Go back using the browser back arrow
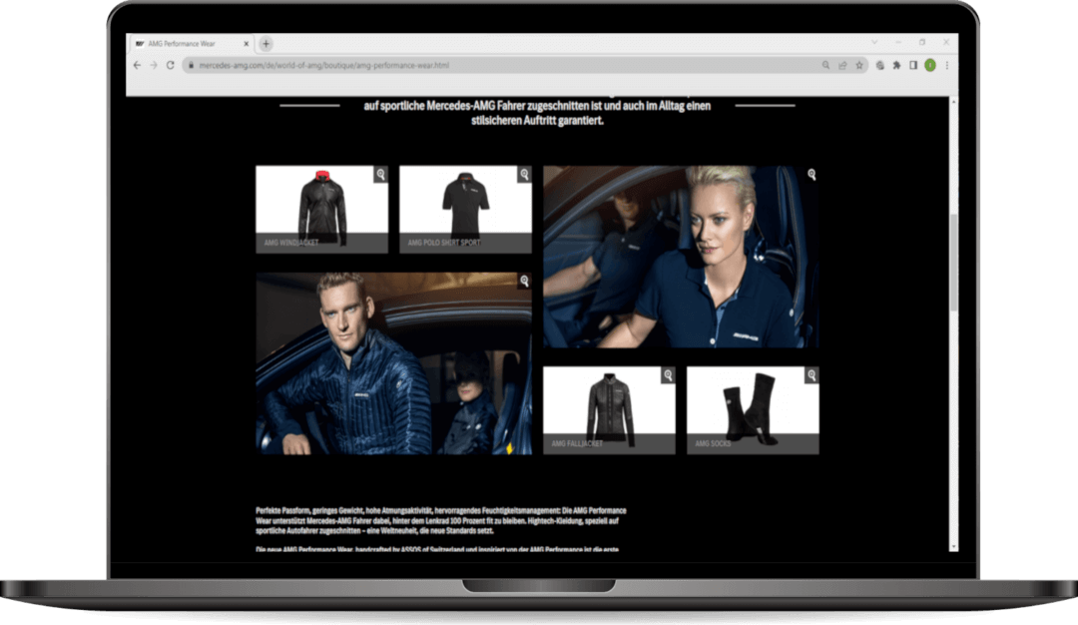 click(137, 65)
